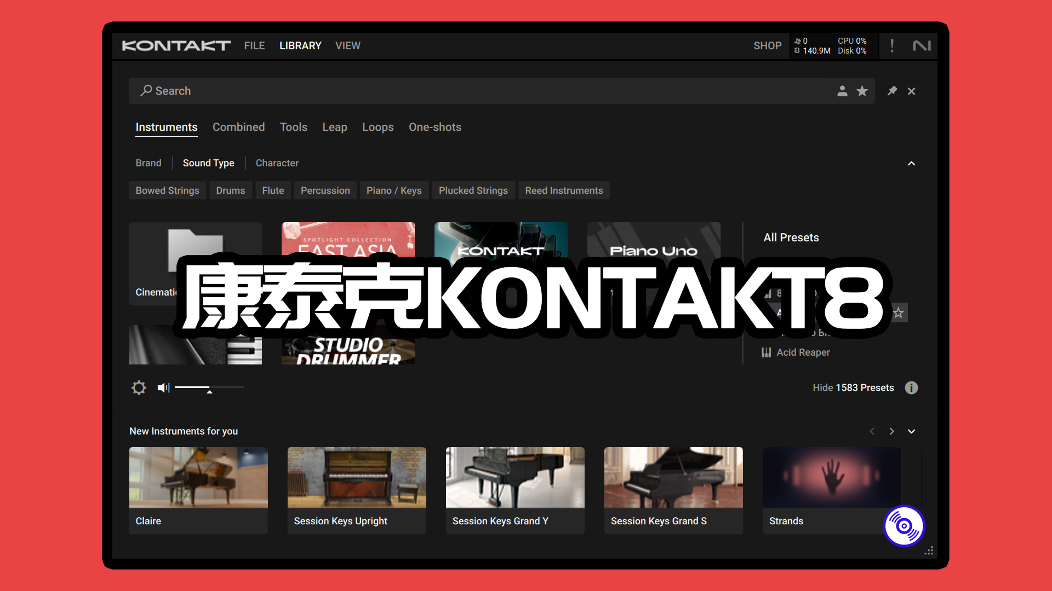Viewport: 1052px width, 591px height.
Task: Open the LIBRARY menu
Action: (x=300, y=46)
